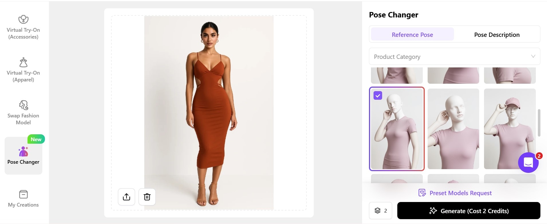Uncheck the selected reference pose checkbox

[x=378, y=95]
